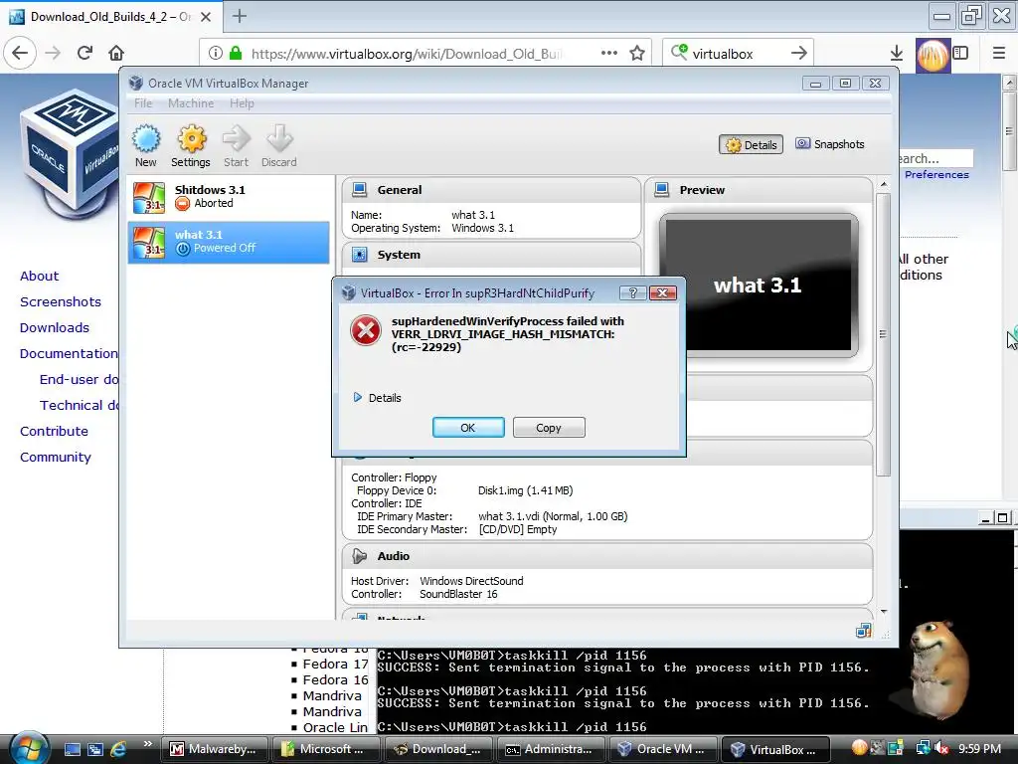Image resolution: width=1018 pixels, height=764 pixels.
Task: Select the Download_Old_Builds_4_2 browser tab
Action: tap(111, 16)
